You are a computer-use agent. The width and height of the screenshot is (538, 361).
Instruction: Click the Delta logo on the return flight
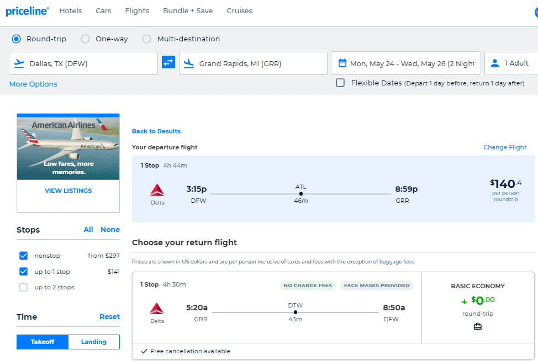[x=157, y=309]
